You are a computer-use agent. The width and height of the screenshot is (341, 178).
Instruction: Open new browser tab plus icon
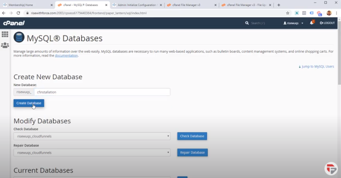279,5
